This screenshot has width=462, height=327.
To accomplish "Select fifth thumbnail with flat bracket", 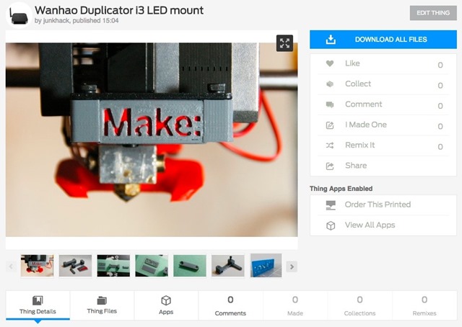I will click(190, 266).
